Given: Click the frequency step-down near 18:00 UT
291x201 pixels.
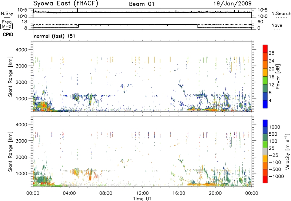Looking at the screenshot, I should (197, 26).
